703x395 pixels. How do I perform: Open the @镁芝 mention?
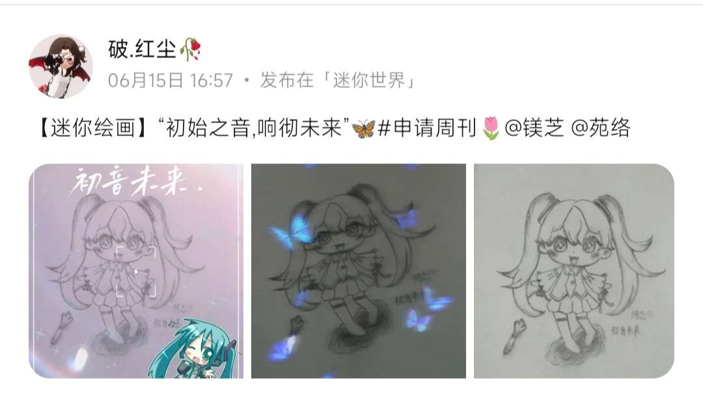pyautogui.click(x=534, y=128)
